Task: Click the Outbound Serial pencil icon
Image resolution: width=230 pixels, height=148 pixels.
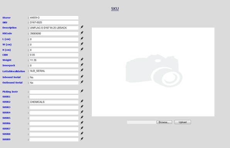Action: tap(82, 82)
